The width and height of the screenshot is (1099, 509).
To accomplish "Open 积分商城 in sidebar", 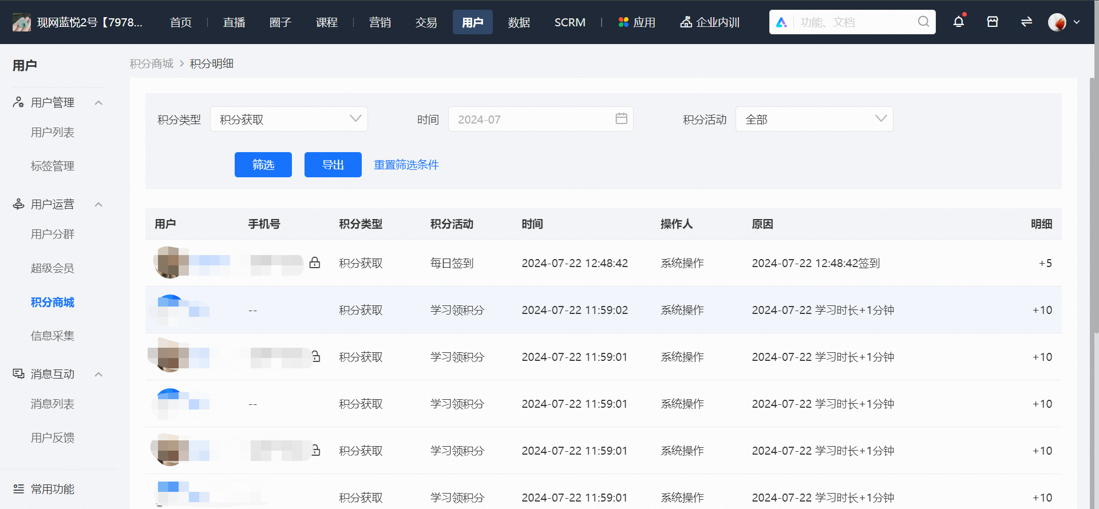I will click(x=53, y=302).
